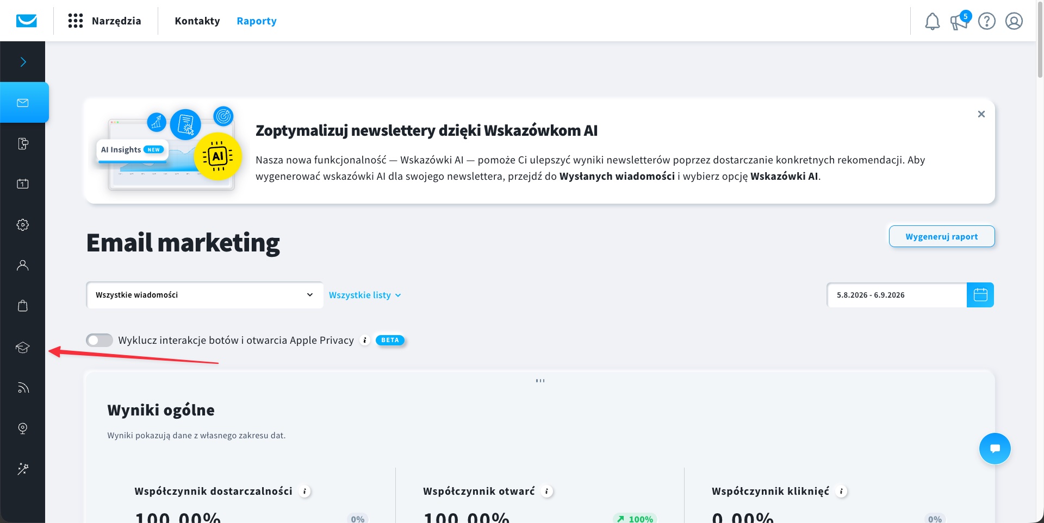Image resolution: width=1044 pixels, height=523 pixels.
Task: Open the Raporty menu
Action: click(257, 21)
